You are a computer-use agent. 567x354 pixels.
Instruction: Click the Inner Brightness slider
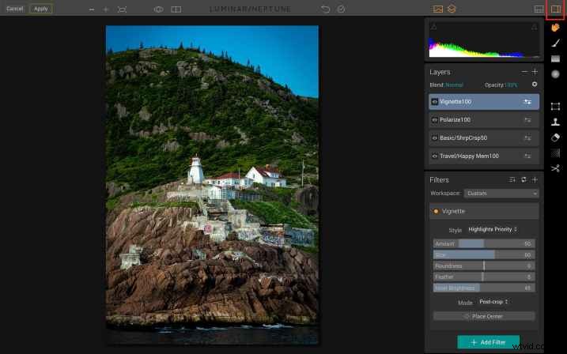[x=484, y=288]
